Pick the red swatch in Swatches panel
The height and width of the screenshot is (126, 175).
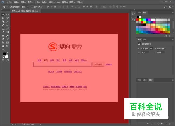click(x=137, y=20)
